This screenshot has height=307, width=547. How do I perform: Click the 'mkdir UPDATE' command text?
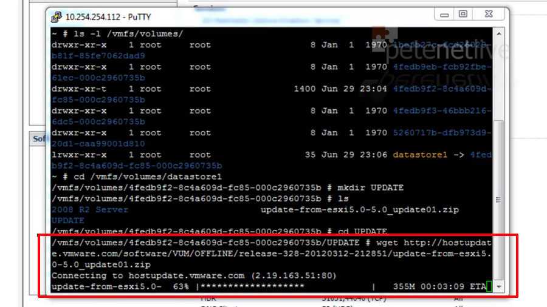click(x=371, y=187)
